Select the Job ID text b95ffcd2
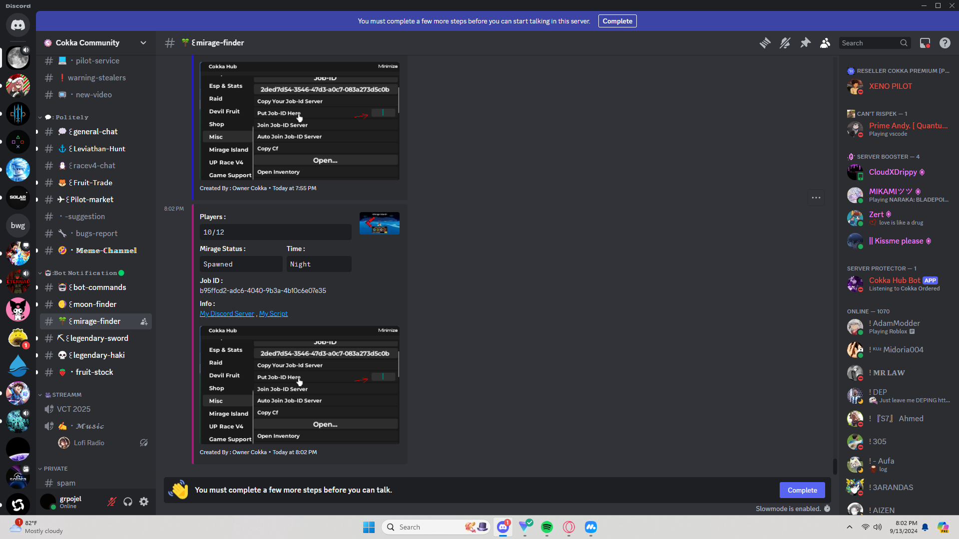 (x=263, y=290)
